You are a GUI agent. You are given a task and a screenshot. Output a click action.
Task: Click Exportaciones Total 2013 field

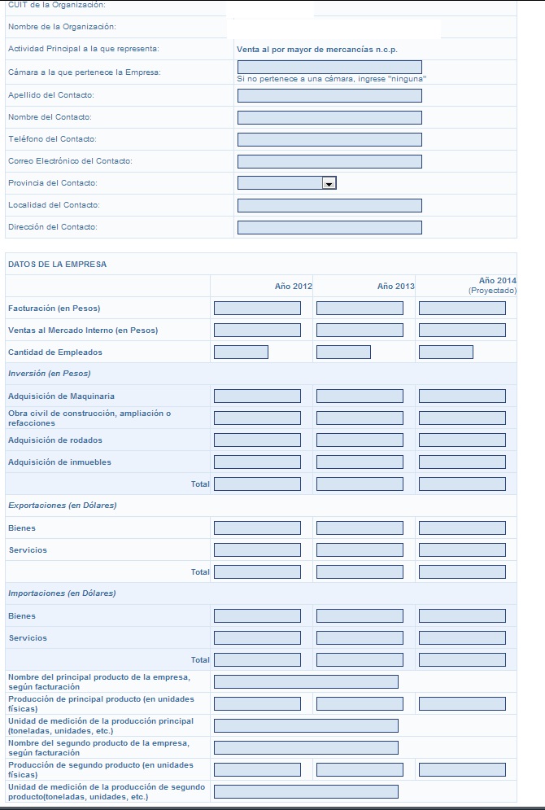point(360,571)
